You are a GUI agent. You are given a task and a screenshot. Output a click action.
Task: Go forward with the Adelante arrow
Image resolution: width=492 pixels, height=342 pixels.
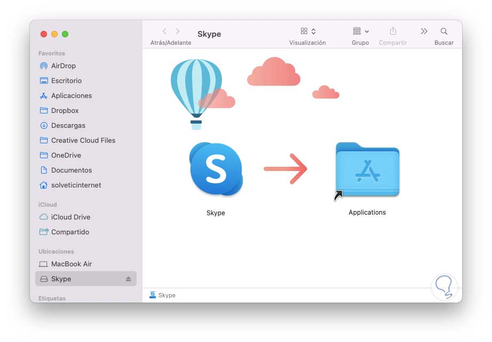(x=178, y=31)
